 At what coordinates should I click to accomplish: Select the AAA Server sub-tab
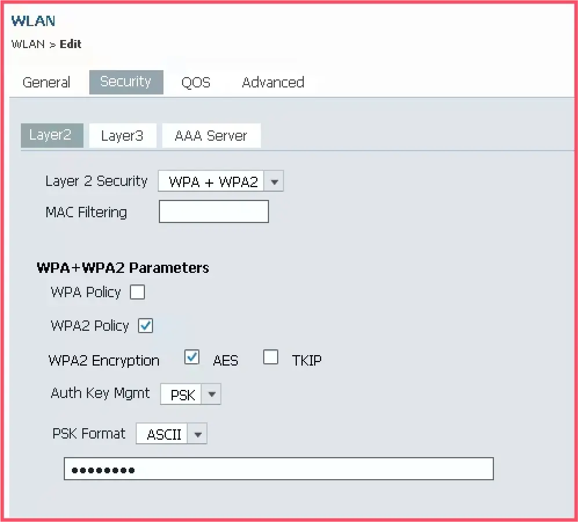(x=211, y=135)
